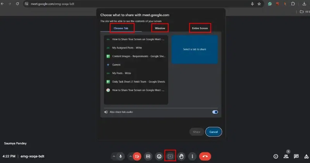Select 'My Posts - Write' tab entry
This screenshot has height=163, width=310.
pyautogui.click(x=136, y=73)
